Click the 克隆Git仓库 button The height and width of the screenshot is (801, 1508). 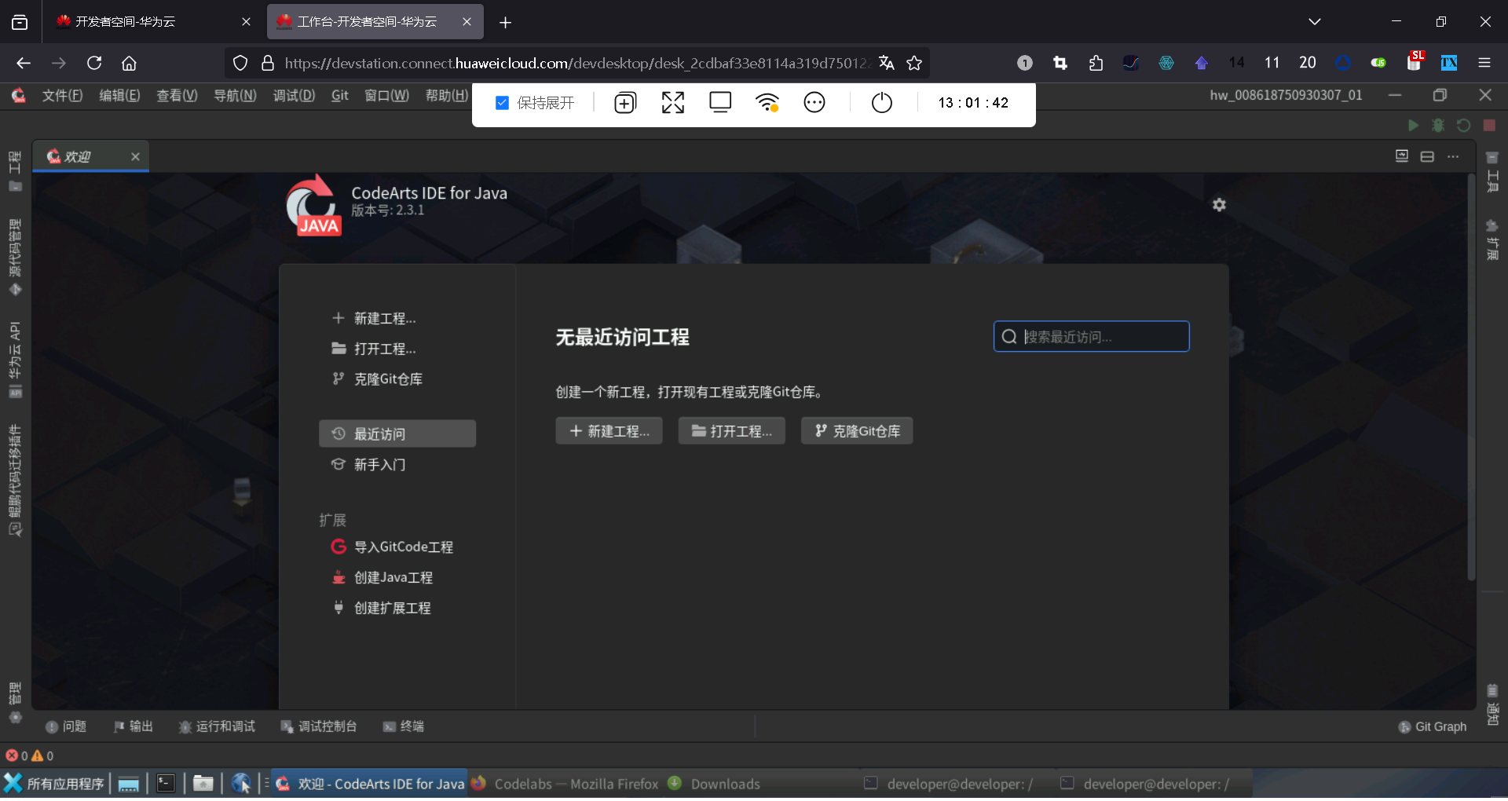coord(856,430)
